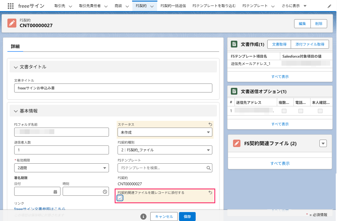337x221 pixels.
Task: Click the FSフォルダ名前 input field
Action: pos(61,132)
